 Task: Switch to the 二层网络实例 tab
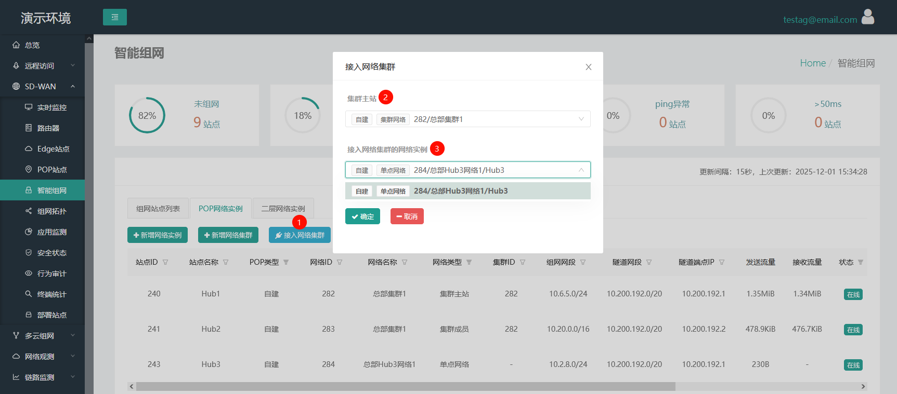[283, 208]
